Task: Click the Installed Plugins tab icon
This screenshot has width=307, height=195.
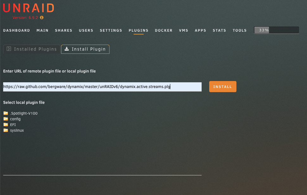Action: point(9,49)
